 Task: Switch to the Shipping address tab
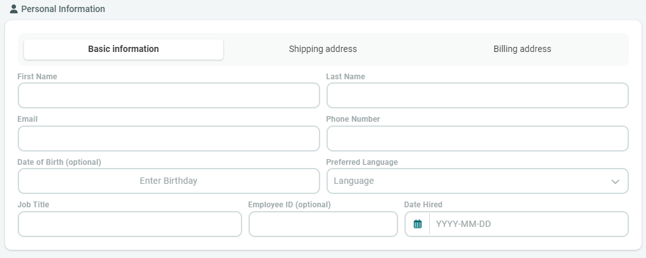coord(323,49)
